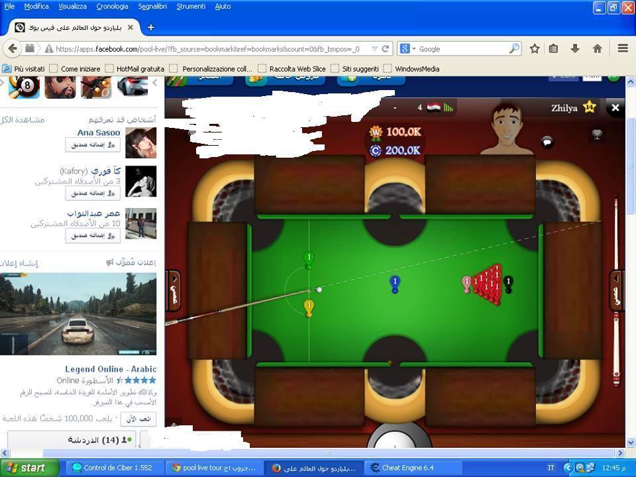Screen dimensions: 636x477
Task: Click the yellow numbered ball on table
Action: [309, 307]
